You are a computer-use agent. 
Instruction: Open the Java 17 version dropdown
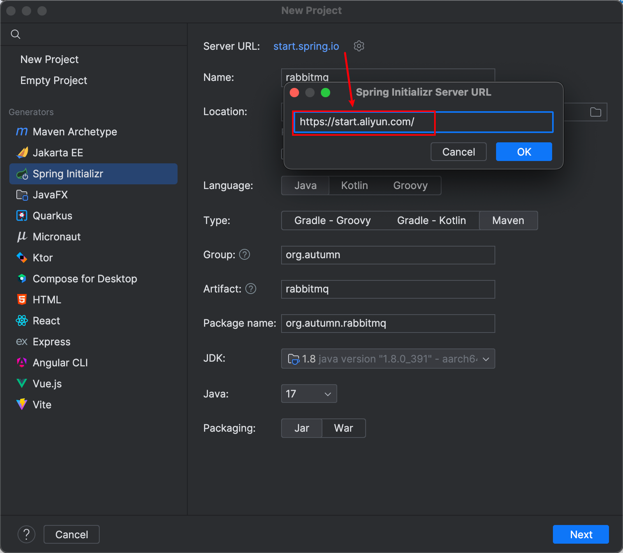309,394
